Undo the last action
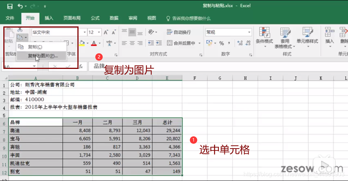The height and width of the screenshot is (181, 348). coord(20,6)
